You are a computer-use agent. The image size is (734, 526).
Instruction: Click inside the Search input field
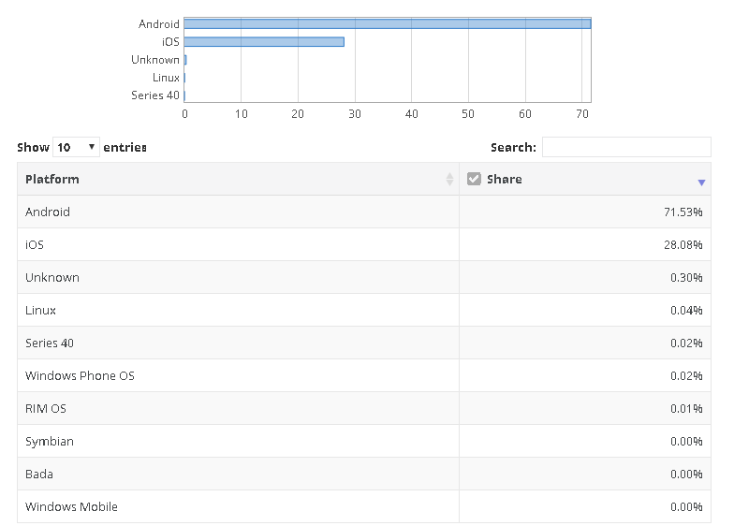tap(625, 147)
